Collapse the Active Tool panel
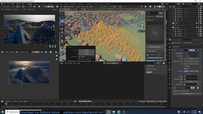 click(147, 66)
